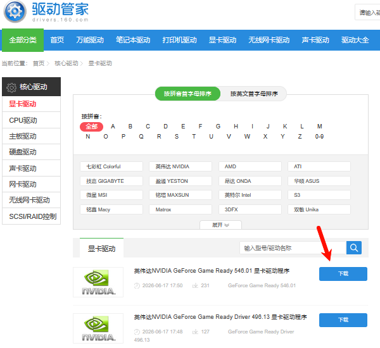Download GeForce Game Ready 546.01 driver
Viewport: 380px width, 348px height.
coord(343,274)
